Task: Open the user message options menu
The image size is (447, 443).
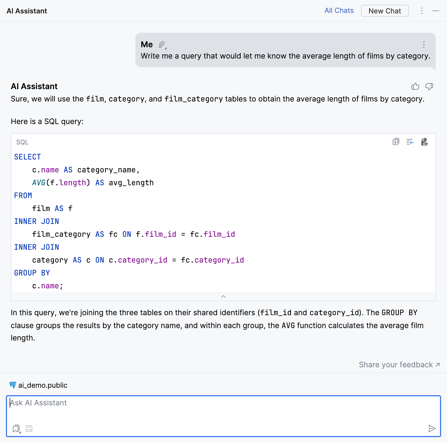Action: pyautogui.click(x=424, y=45)
